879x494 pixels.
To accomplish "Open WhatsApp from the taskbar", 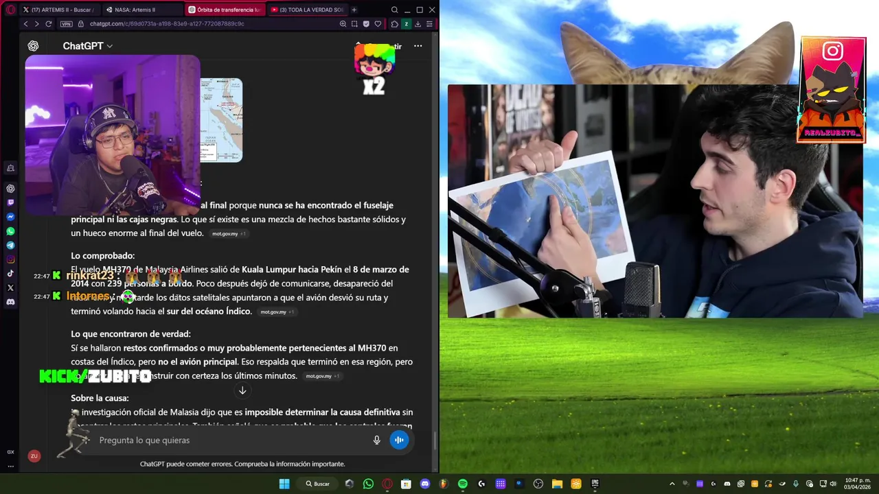I will [368, 484].
